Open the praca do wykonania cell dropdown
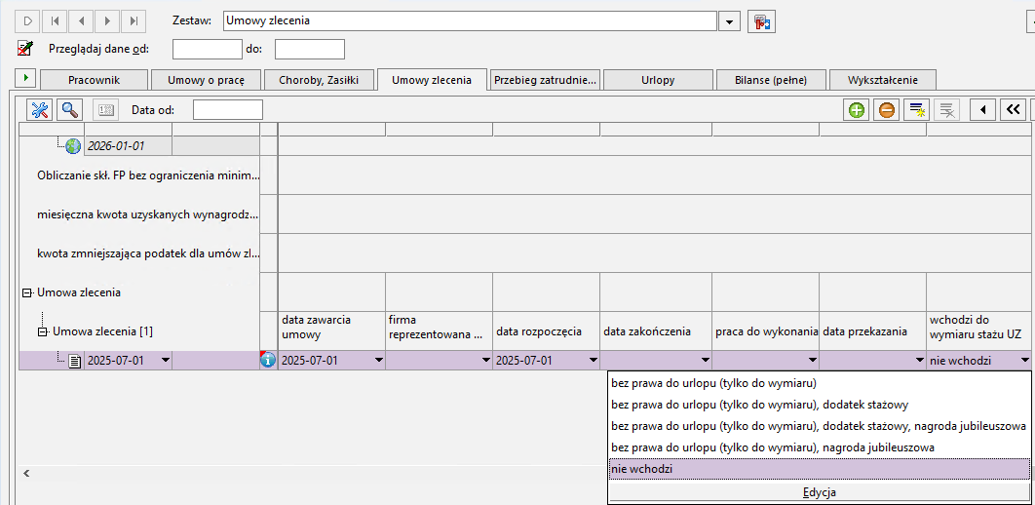Viewport: 1035px width, 505px height. click(x=812, y=361)
